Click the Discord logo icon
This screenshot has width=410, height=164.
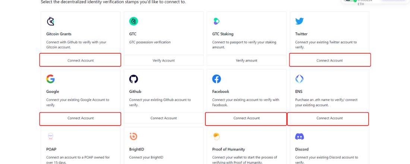coord(299,136)
